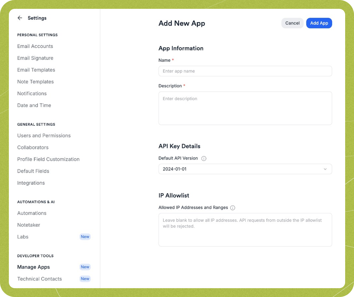Click the info icon beside Allowed IP Addresses

pos(232,208)
